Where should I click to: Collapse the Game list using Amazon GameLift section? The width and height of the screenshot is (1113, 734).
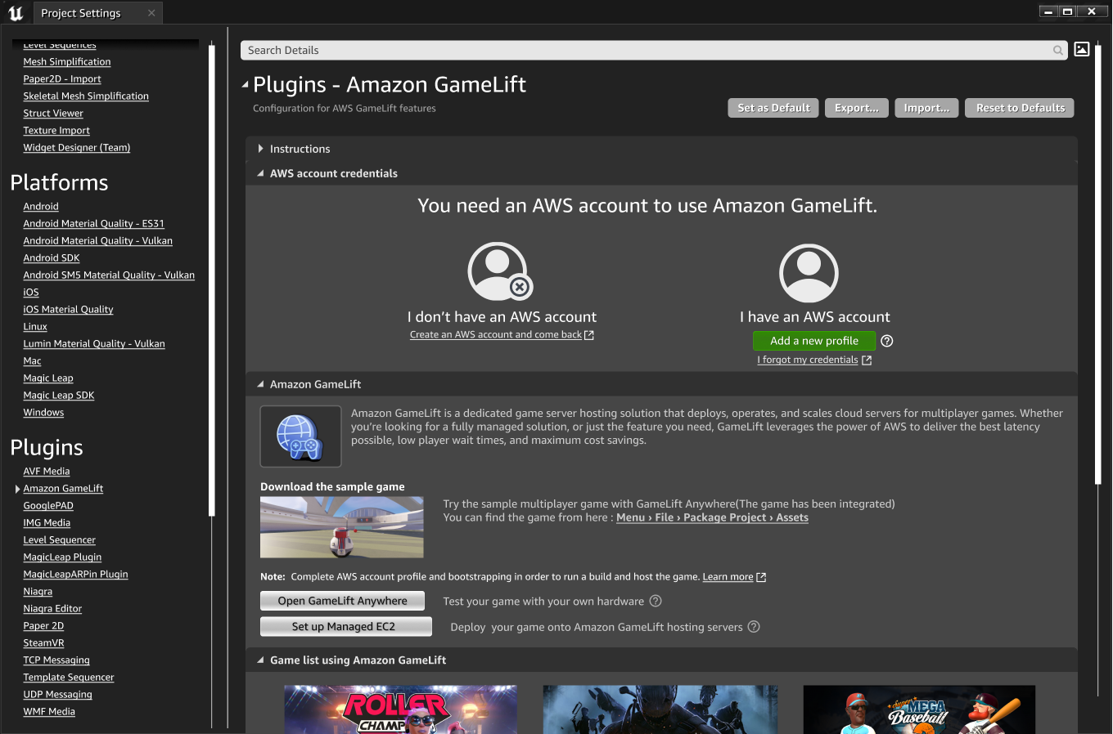point(261,660)
